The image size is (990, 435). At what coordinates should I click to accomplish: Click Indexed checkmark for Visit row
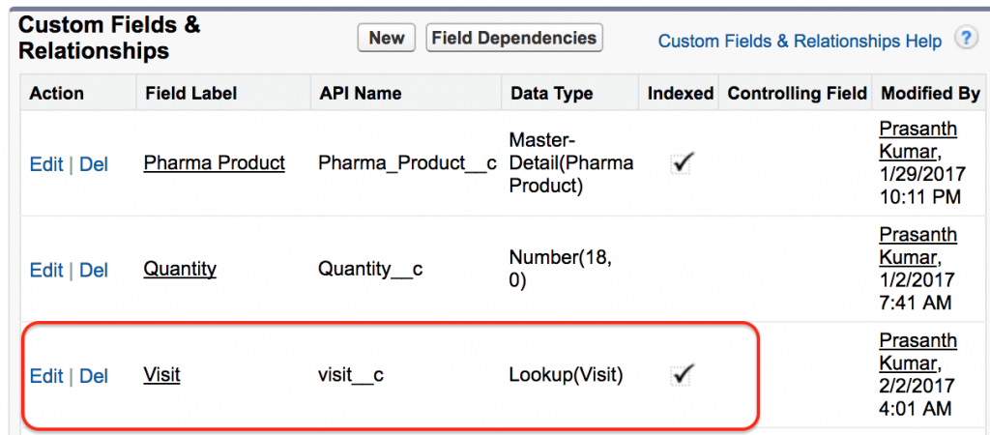[x=682, y=376]
